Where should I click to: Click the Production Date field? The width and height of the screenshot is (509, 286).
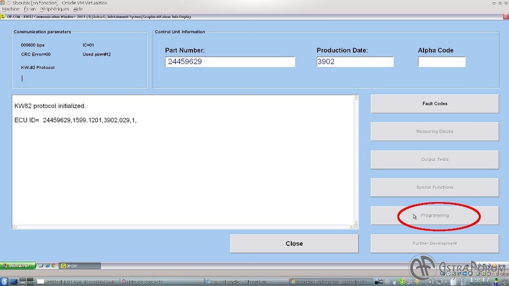coord(355,62)
